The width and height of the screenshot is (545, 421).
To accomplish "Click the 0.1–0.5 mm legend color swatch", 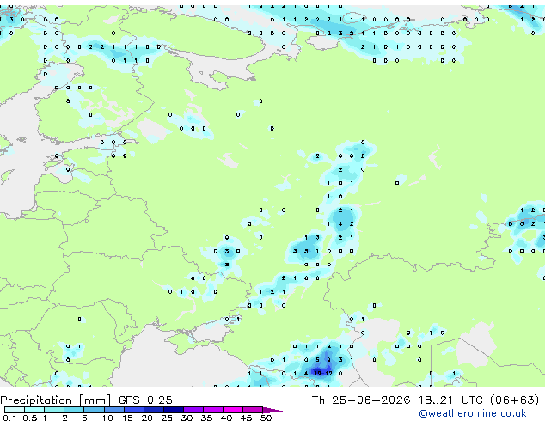I will coord(15,410).
